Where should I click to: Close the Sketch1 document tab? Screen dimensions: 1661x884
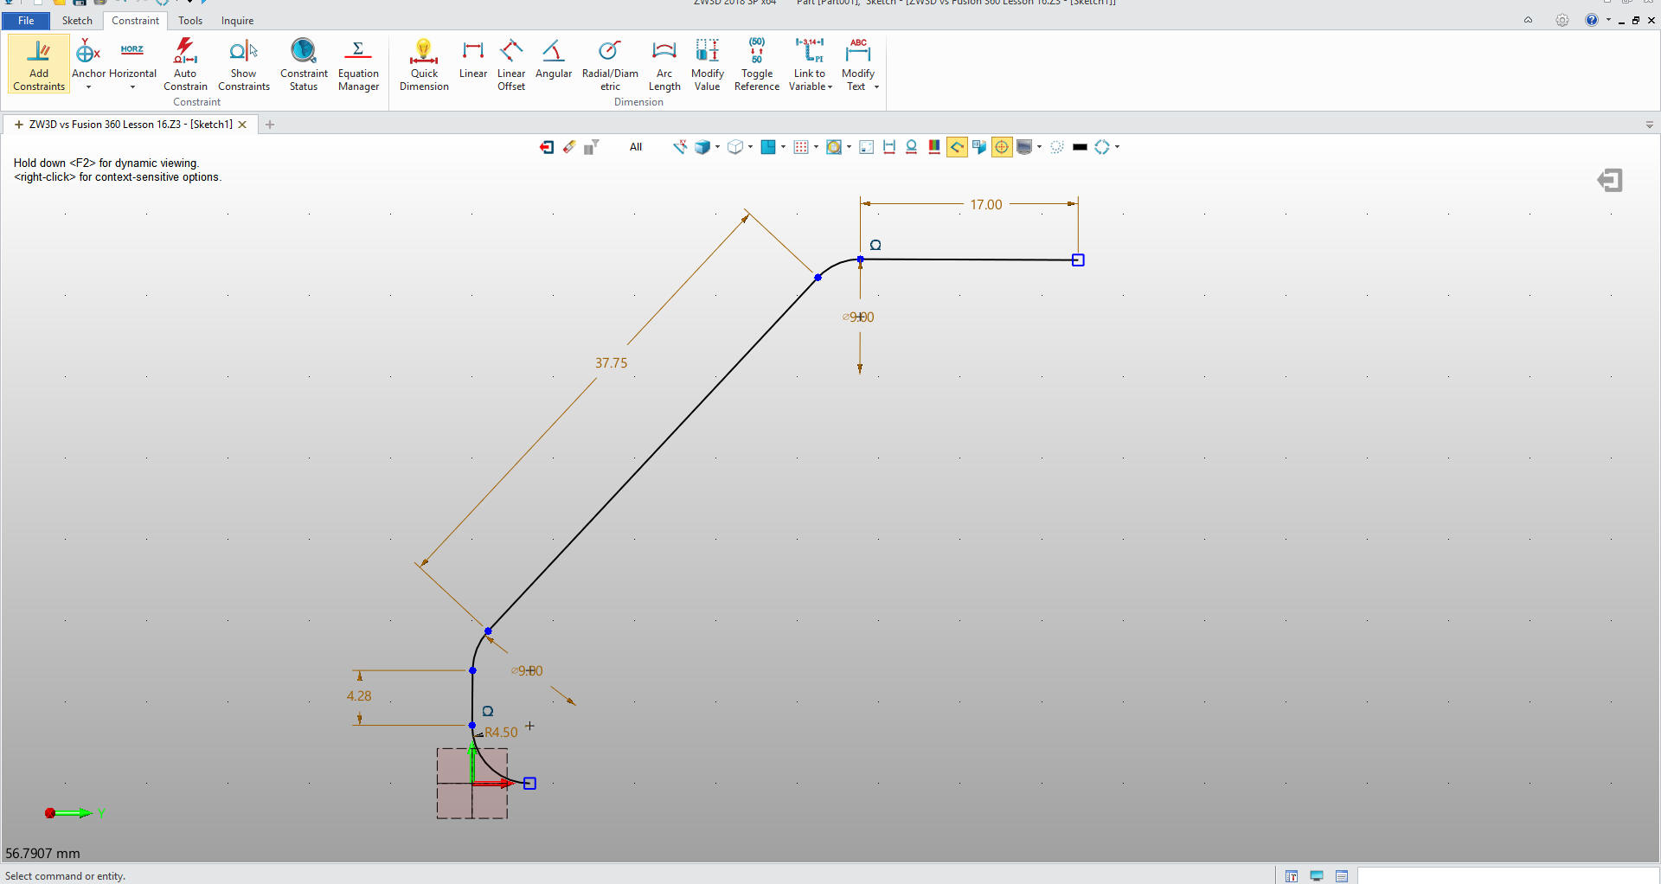242,125
